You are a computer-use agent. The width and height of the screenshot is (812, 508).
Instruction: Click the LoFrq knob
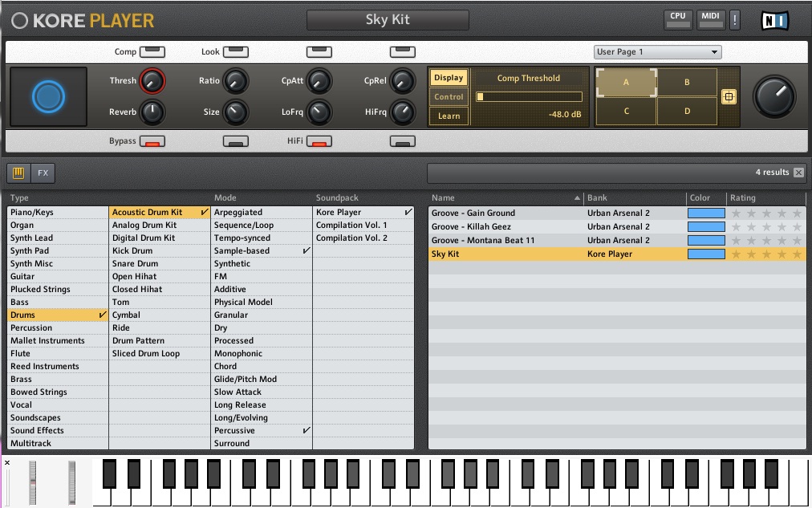319,112
